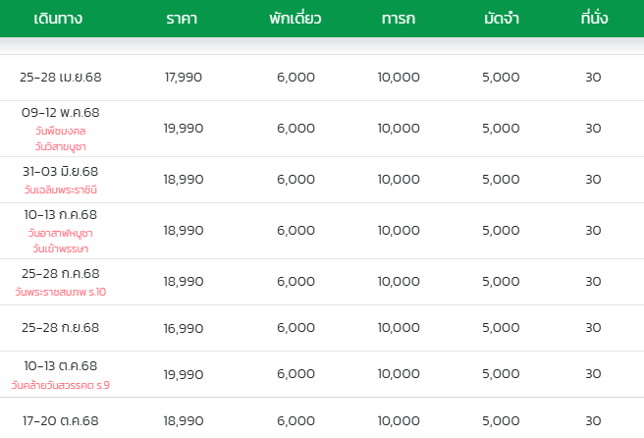Viewport: 644px width, 438px height.
Task: Select the 25-28 ก.ค.68 travel date
Action: coord(61,273)
